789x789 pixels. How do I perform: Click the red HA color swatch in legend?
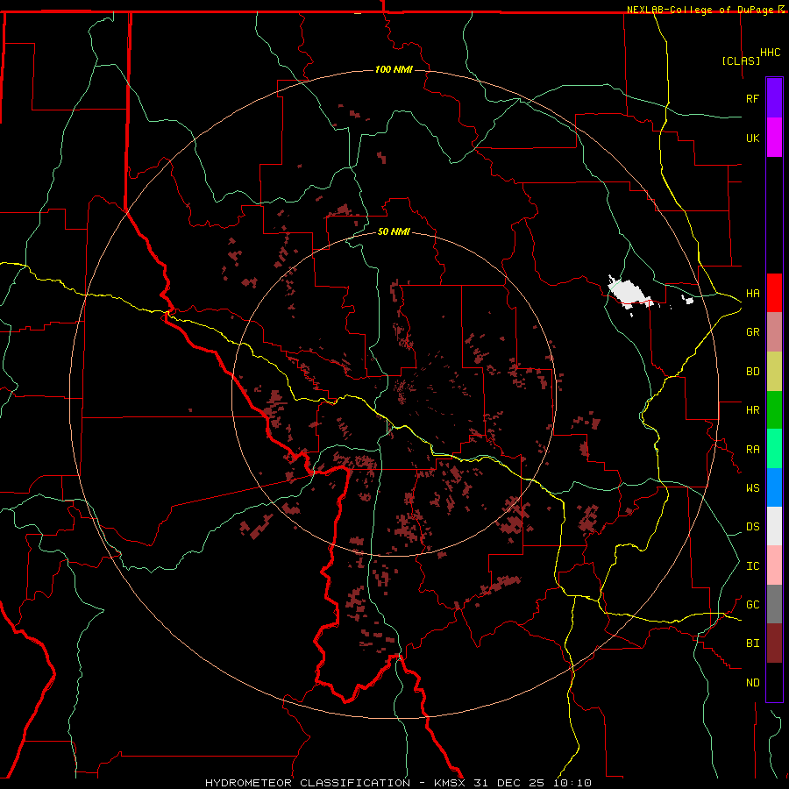[774, 293]
